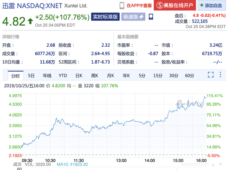Click the 16:00 mark on the time axis
This screenshot has width=228, height=170.
click(x=201, y=160)
